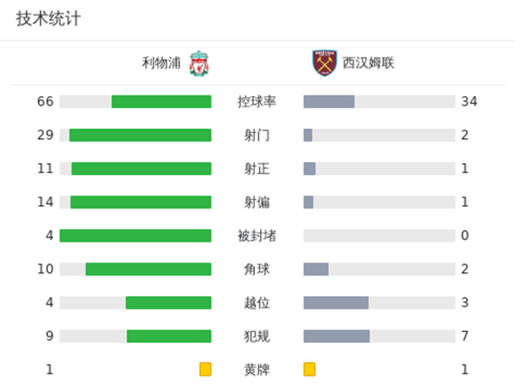Click Liverpool's green possession bar
This screenshot has height=386, width=515.
coord(161,101)
